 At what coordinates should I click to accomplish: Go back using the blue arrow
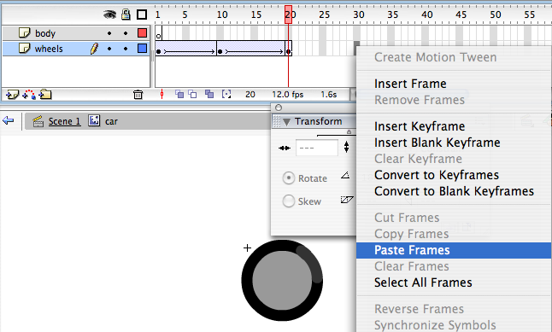8,121
